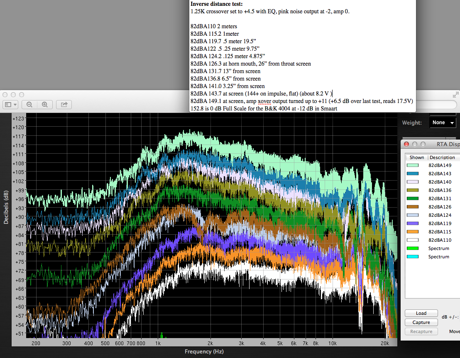Click the 'dB +/-:' label in the RTA panel
460x358 pixels.
pyautogui.click(x=450, y=317)
